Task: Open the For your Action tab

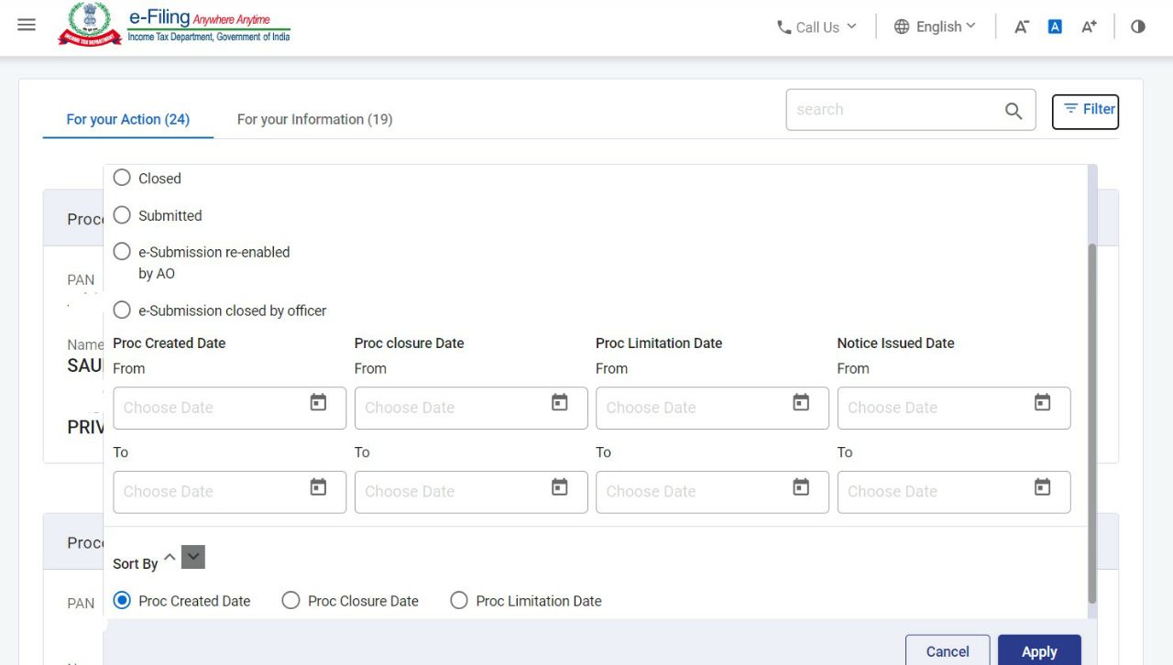Action: tap(127, 119)
